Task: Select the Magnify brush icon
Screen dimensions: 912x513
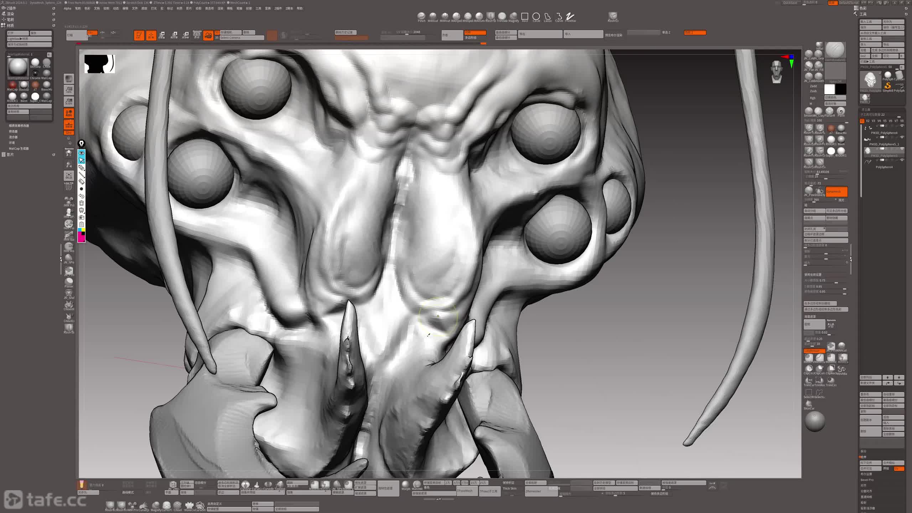Action: coord(513,16)
